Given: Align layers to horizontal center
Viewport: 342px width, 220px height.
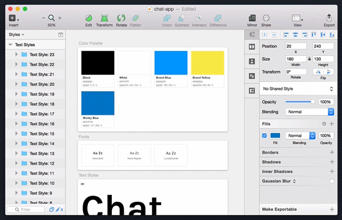Looking at the screenshot, I should pos(295,35).
